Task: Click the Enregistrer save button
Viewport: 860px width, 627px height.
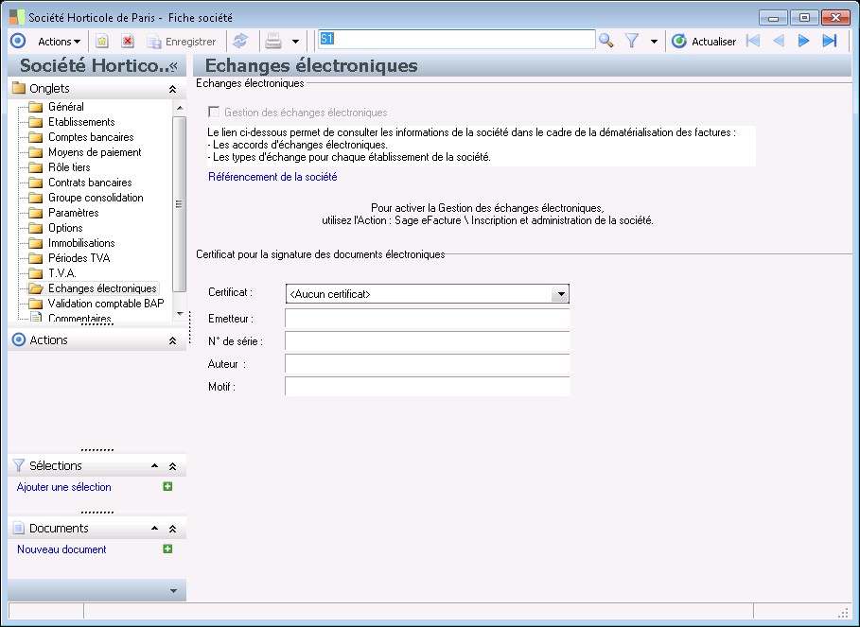Action: coord(182,42)
